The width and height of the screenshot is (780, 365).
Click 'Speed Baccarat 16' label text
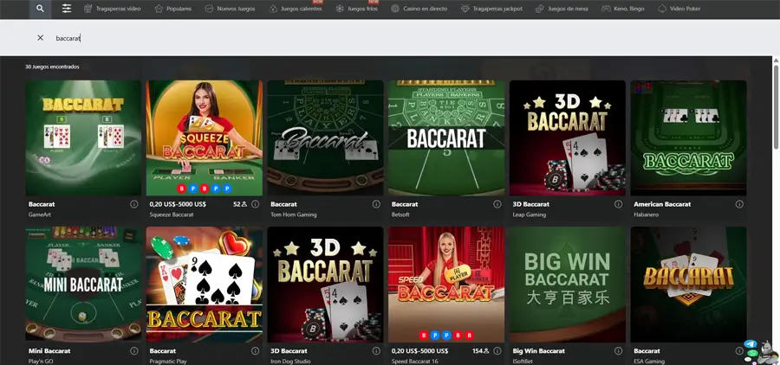415,361
